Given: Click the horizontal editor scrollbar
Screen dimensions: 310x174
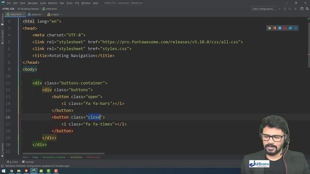Looking at the screenshot, I should [x=63, y=153].
